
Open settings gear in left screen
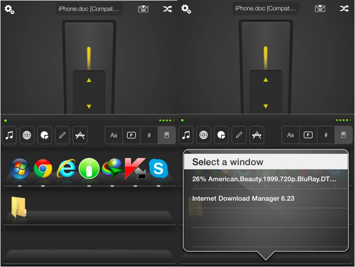(x=9, y=9)
